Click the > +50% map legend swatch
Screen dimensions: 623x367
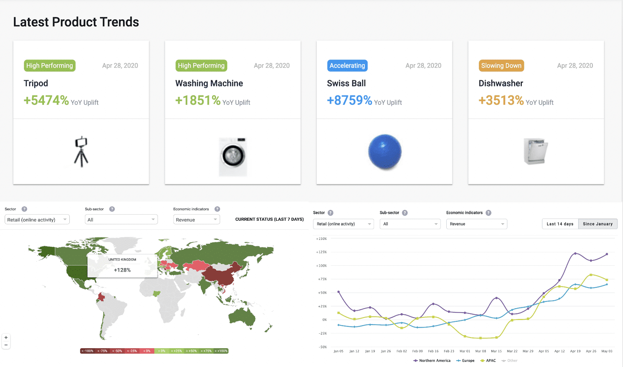coord(192,351)
